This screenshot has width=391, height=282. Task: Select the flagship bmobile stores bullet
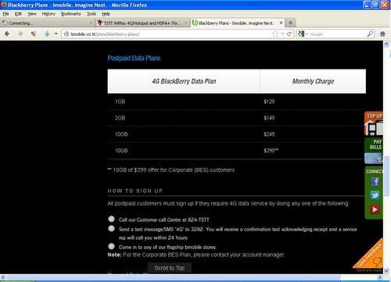point(111,246)
